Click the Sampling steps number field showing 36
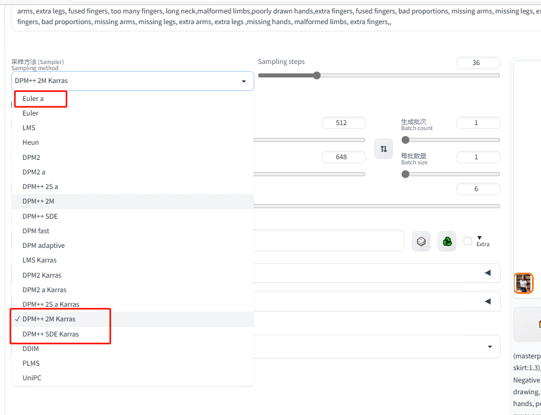 click(x=478, y=63)
